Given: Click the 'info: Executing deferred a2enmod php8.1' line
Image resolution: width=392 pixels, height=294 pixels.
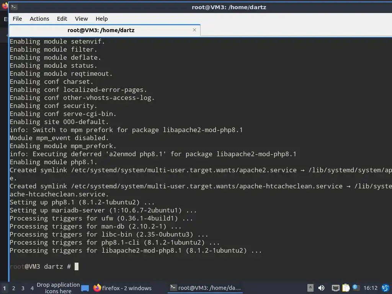Looking at the screenshot, I should click(x=153, y=154).
